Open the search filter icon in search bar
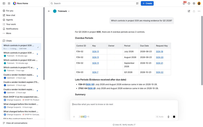 pyautogui.click(x=137, y=3)
